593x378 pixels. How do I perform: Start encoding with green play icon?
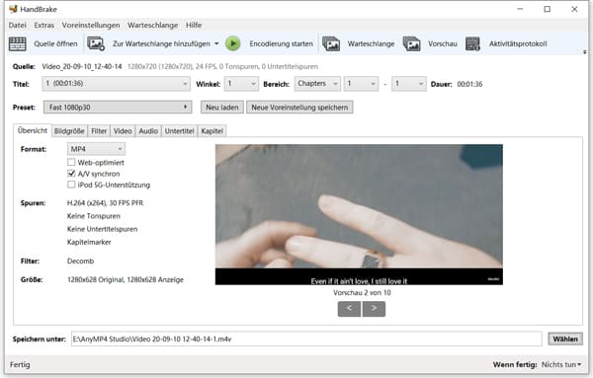coord(233,43)
